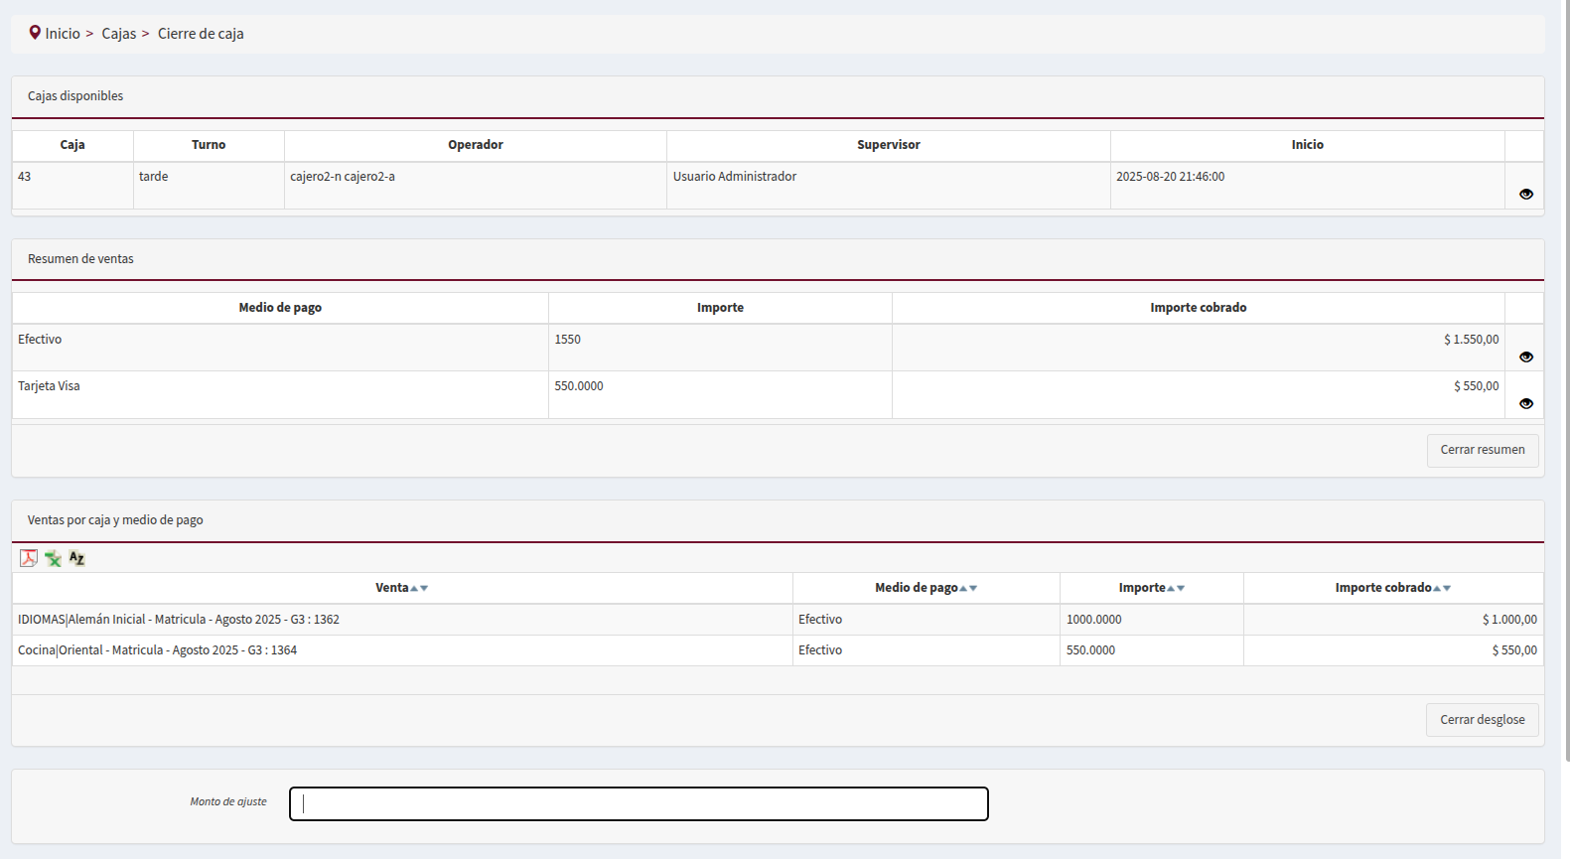Image resolution: width=1570 pixels, height=859 pixels.
Task: Sort by Venta column arrows
Action: [x=419, y=588]
